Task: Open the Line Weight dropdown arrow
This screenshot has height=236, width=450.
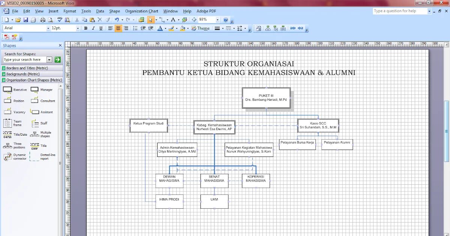Action: (x=223, y=28)
